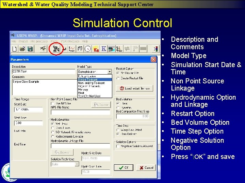Click the Start Date field
The image size is (245, 183).
[x=29, y=109]
